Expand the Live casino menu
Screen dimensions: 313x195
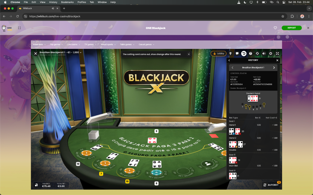coord(73,44)
